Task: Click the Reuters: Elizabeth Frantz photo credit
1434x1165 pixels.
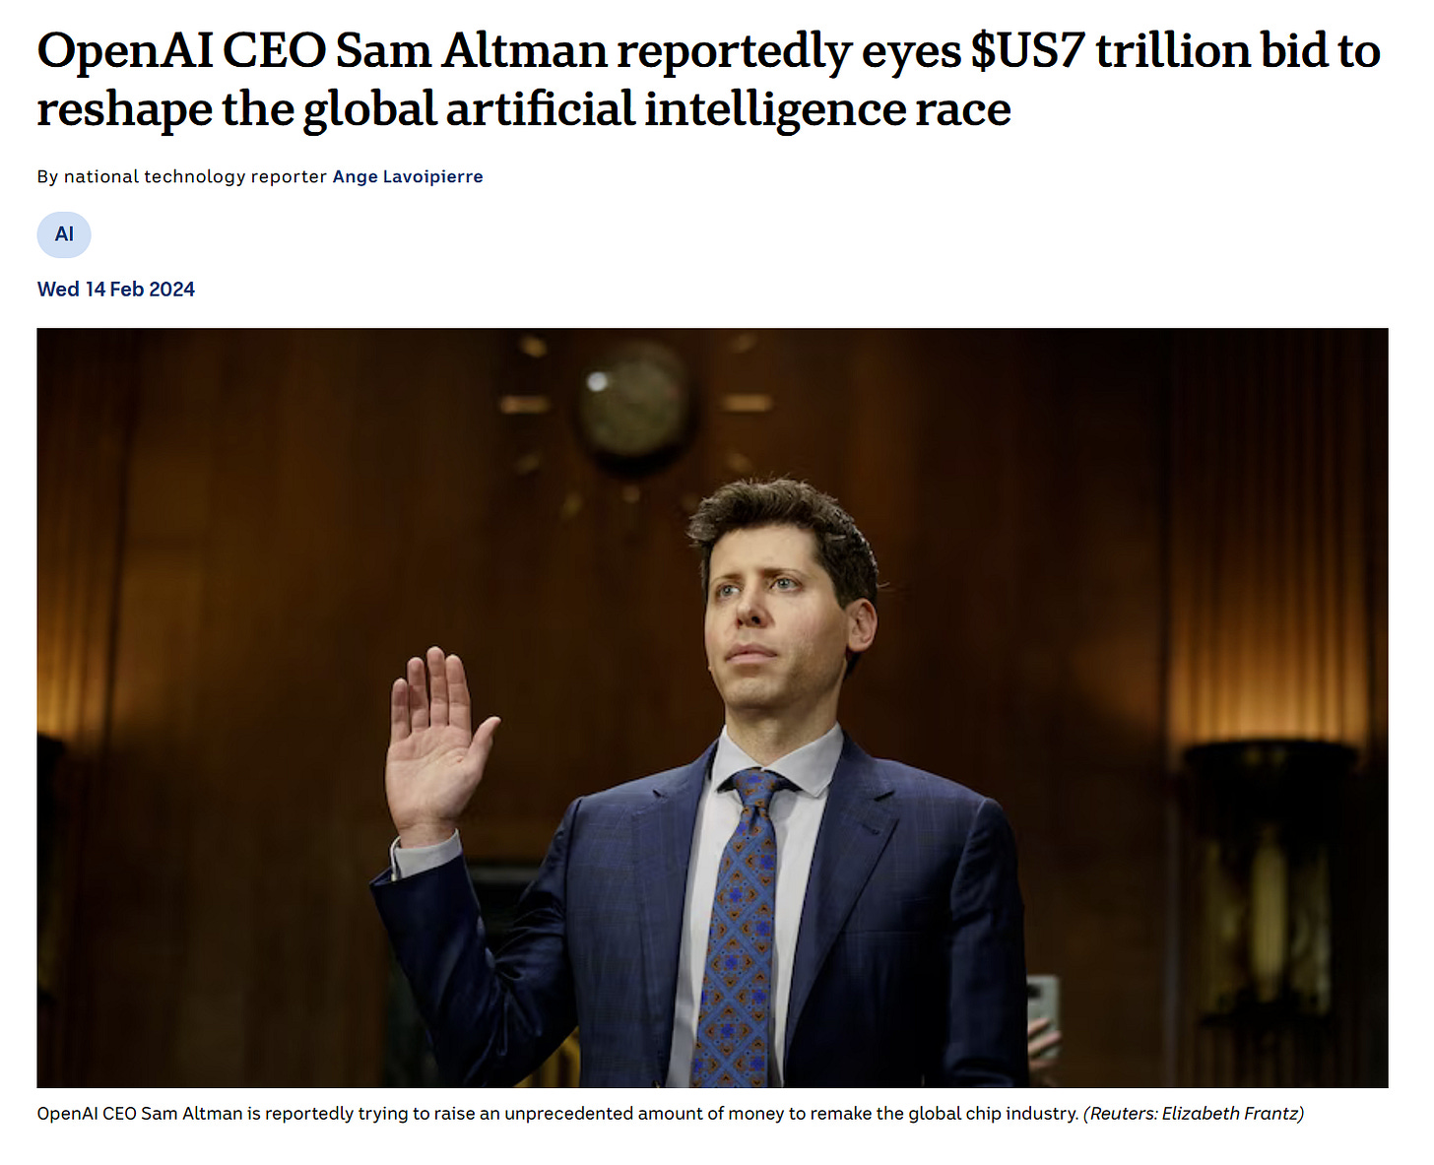Action: [1194, 1114]
